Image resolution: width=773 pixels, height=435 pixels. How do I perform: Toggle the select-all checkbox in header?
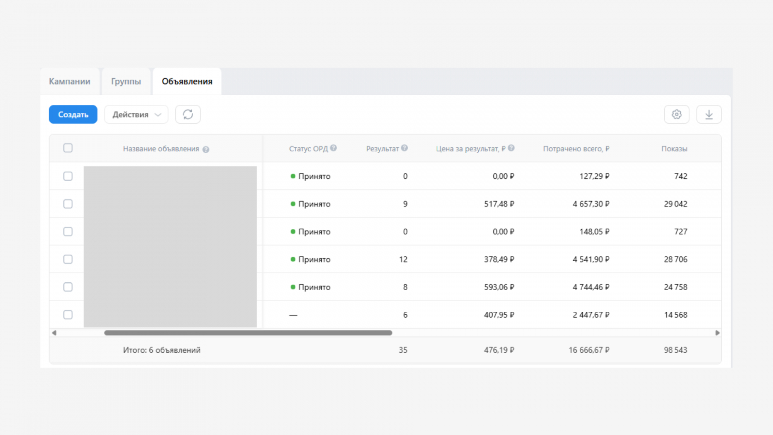68,148
